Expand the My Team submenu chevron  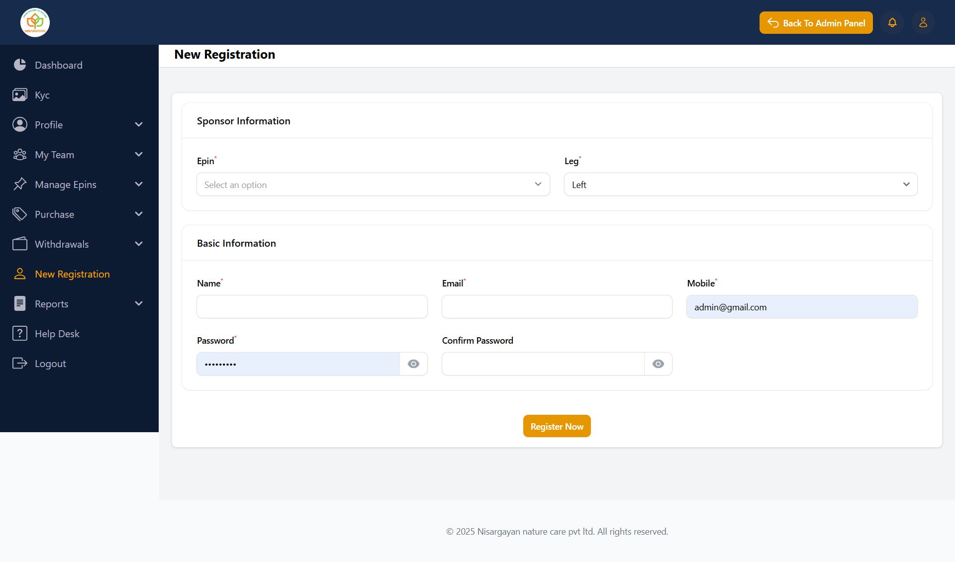pyautogui.click(x=139, y=154)
